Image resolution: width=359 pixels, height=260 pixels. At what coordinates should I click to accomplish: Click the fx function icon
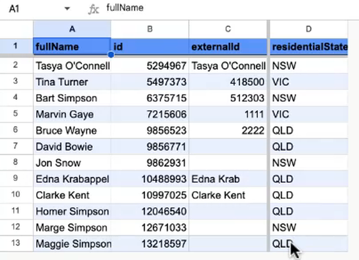(93, 9)
